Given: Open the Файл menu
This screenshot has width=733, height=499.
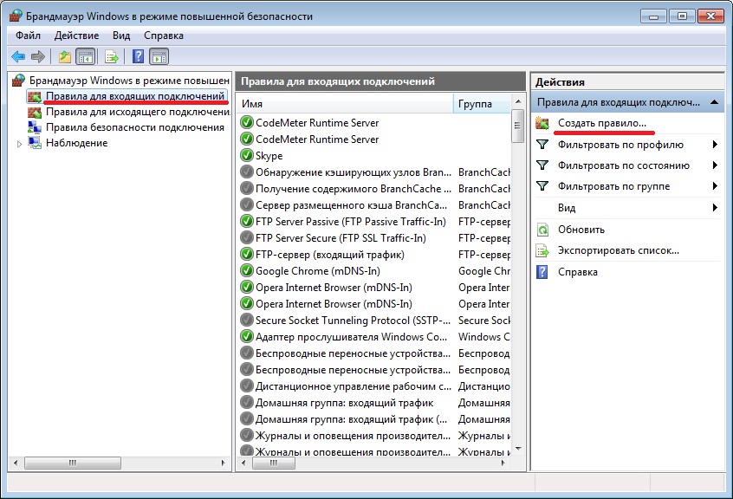Looking at the screenshot, I should [28, 36].
